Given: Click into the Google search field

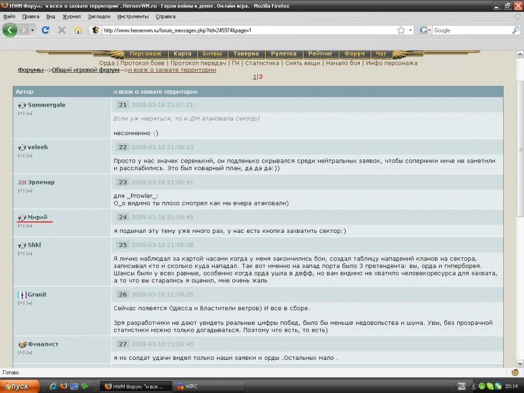Looking at the screenshot, I should coord(466,30).
